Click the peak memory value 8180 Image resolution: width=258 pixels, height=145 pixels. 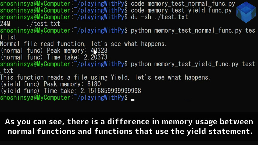94,84
